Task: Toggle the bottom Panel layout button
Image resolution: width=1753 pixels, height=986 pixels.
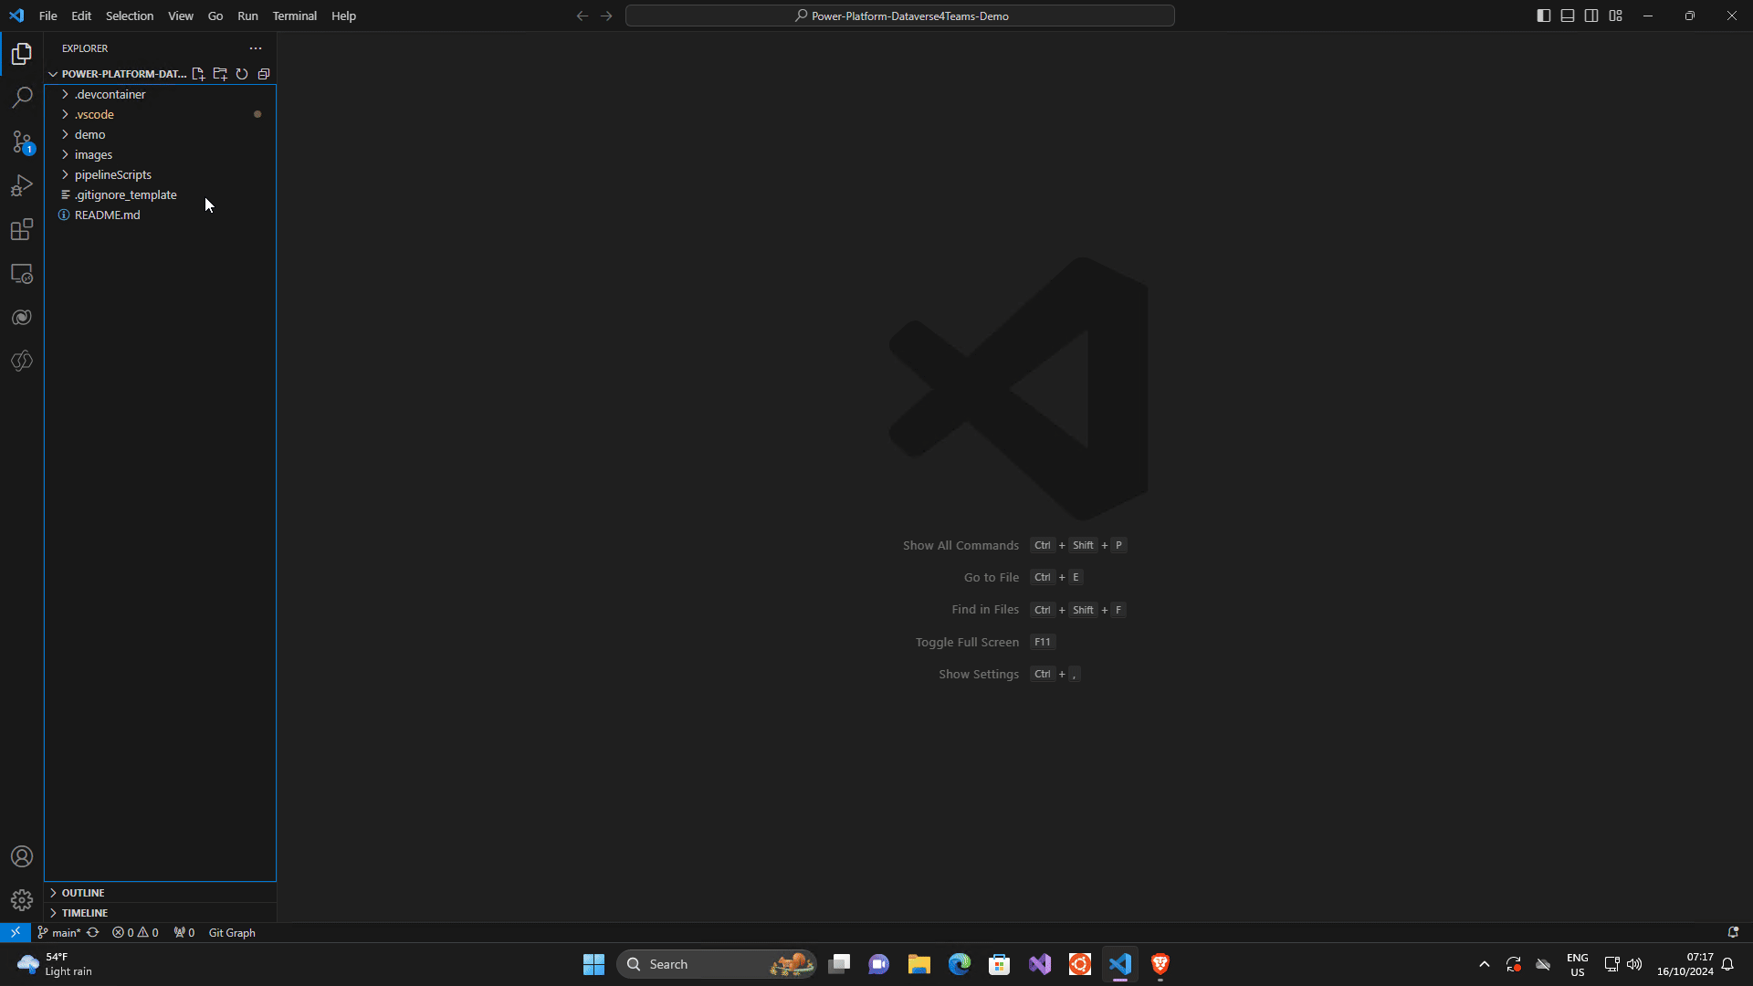Action: click(1568, 16)
